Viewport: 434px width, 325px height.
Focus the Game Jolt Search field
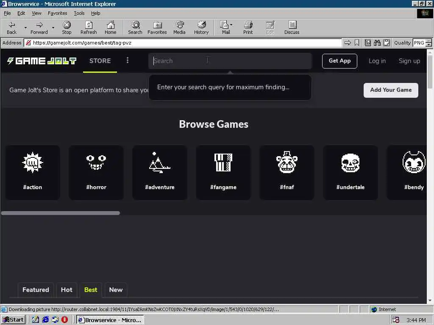(x=230, y=61)
